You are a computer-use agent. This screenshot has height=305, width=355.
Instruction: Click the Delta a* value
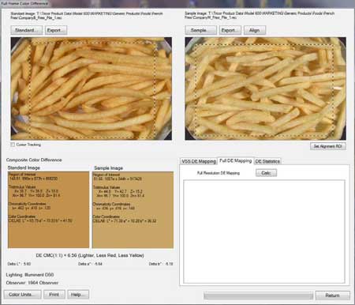(90, 264)
